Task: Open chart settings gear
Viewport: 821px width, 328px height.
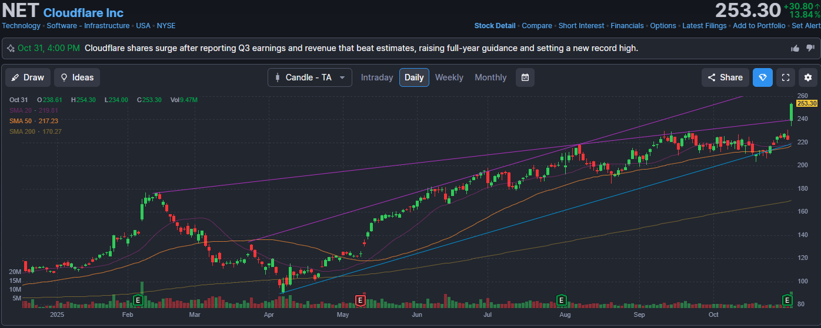Action: [808, 77]
